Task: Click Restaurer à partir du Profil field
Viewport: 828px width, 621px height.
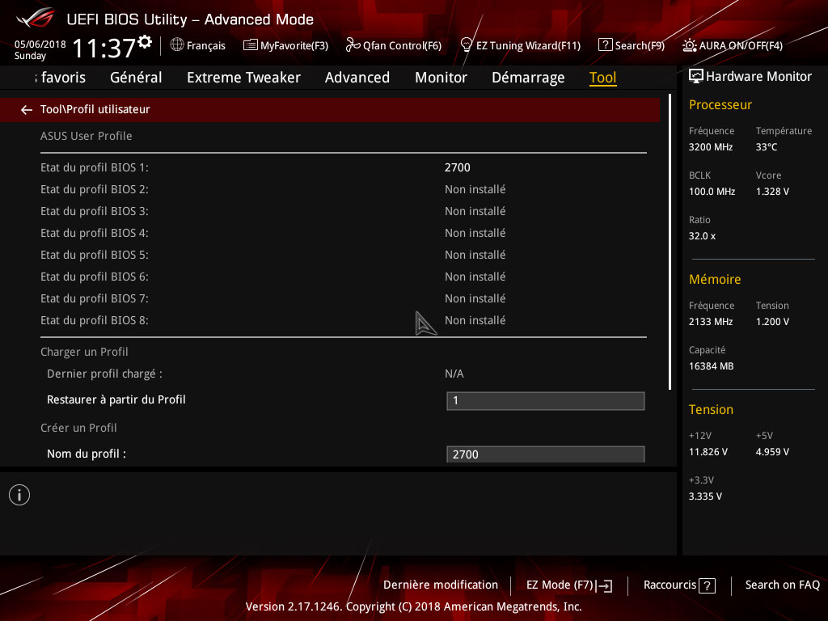Action: coord(546,401)
